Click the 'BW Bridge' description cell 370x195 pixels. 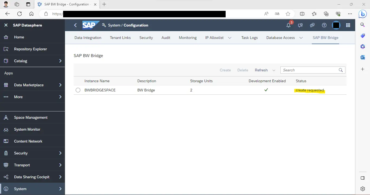point(146,90)
